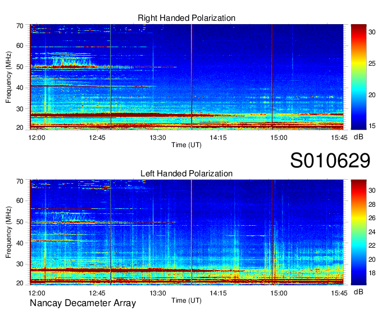
Task: Click the '15:00' time tick of left-handed plot
Action: coord(279,293)
